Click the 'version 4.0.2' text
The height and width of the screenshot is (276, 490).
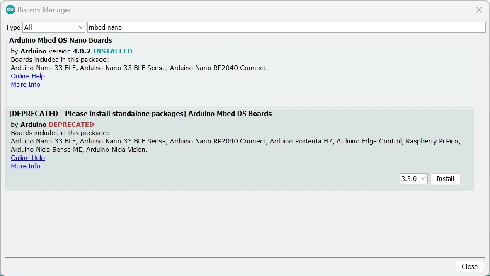click(69, 51)
